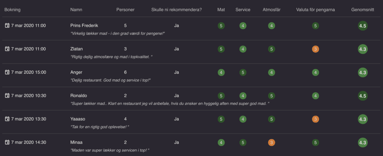Click calendar icon beside Zlatan's booking date

(7, 49)
